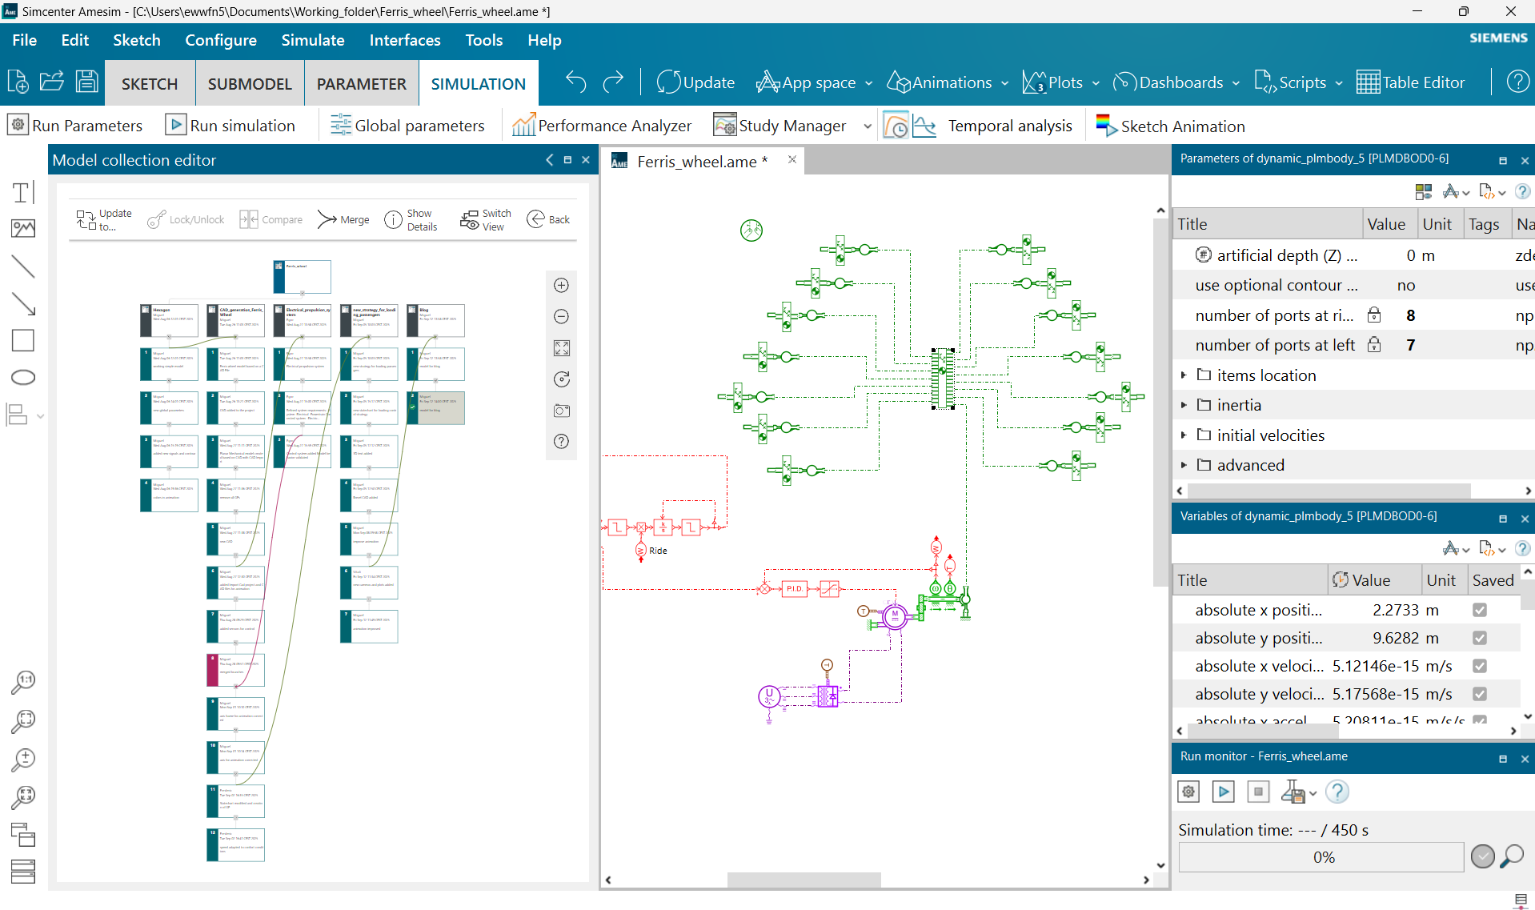Uncheck Saved box for absolute x position
This screenshot has width=1535, height=910.
[x=1480, y=610]
